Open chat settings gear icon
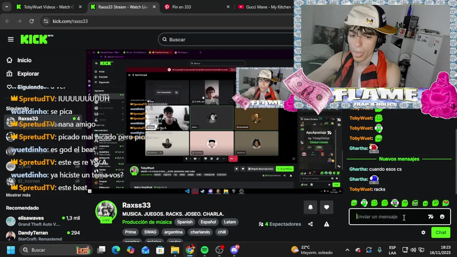The height and width of the screenshot is (257, 457). click(x=423, y=232)
